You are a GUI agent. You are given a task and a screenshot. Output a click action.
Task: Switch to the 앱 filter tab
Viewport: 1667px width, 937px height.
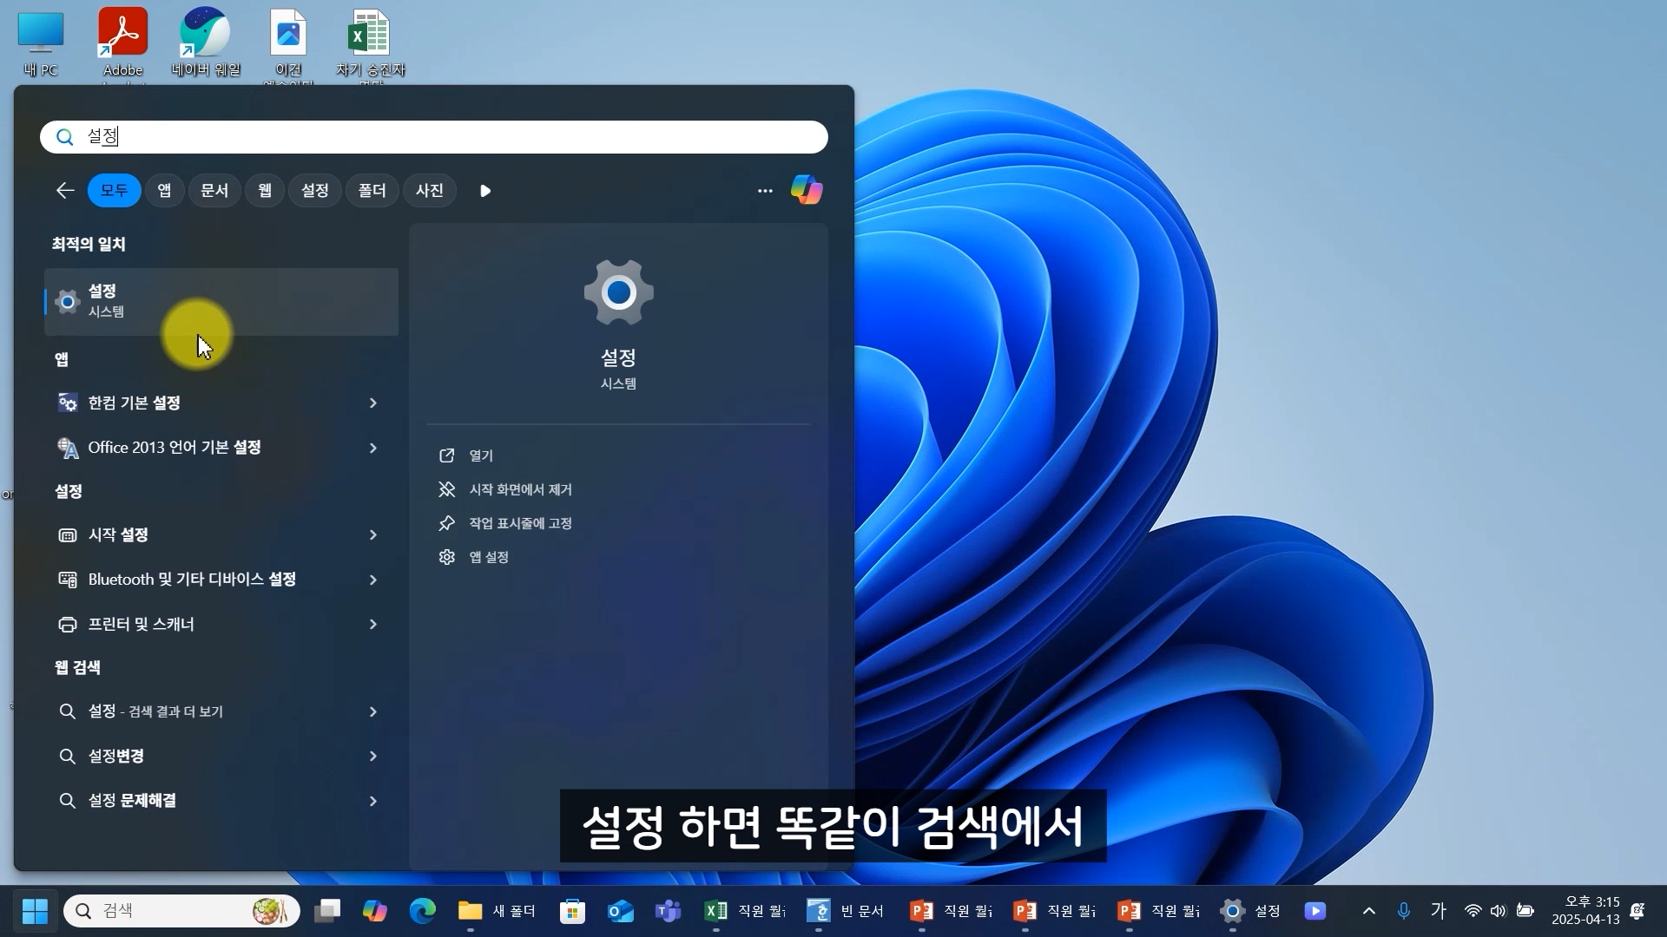164,190
